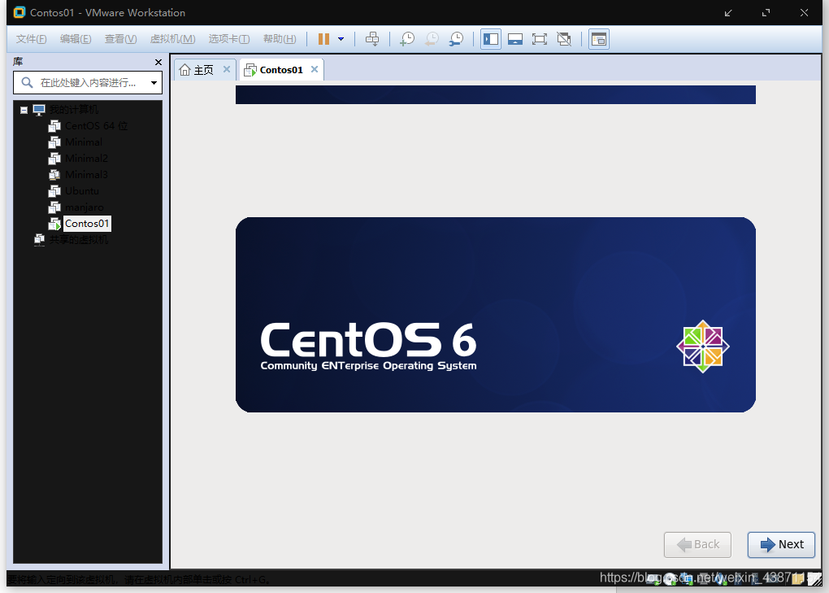This screenshot has height=593, width=829.
Task: Click Back in CentOS installer
Action: tap(697, 544)
